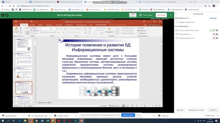Screen dimensions: 220x123
Task: Open the Replace (Заменить) dropdown arrow
Action: click(x=147, y=31)
